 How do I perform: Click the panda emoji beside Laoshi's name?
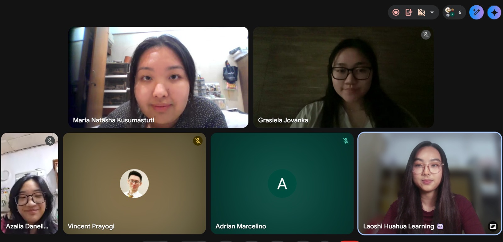coord(440,226)
